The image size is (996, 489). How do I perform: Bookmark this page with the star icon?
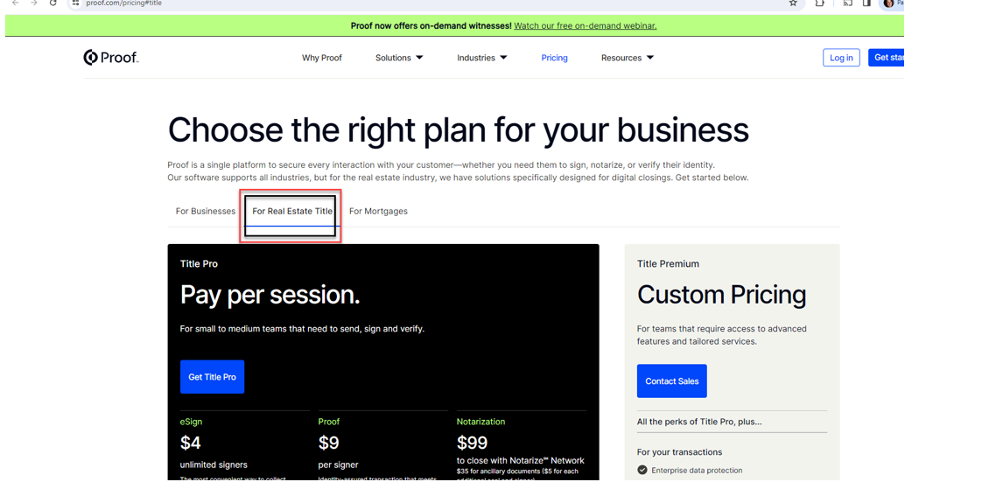click(793, 3)
